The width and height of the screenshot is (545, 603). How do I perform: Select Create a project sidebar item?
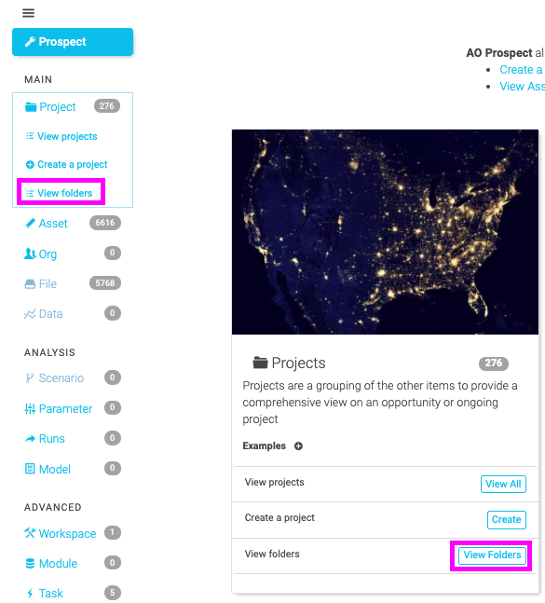pyautogui.click(x=66, y=165)
